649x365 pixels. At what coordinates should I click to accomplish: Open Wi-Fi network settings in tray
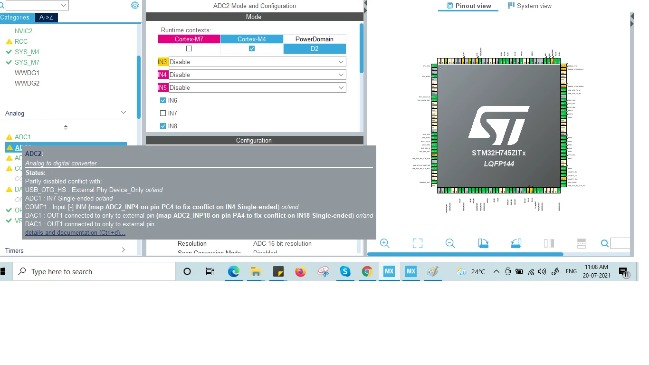pos(531,272)
